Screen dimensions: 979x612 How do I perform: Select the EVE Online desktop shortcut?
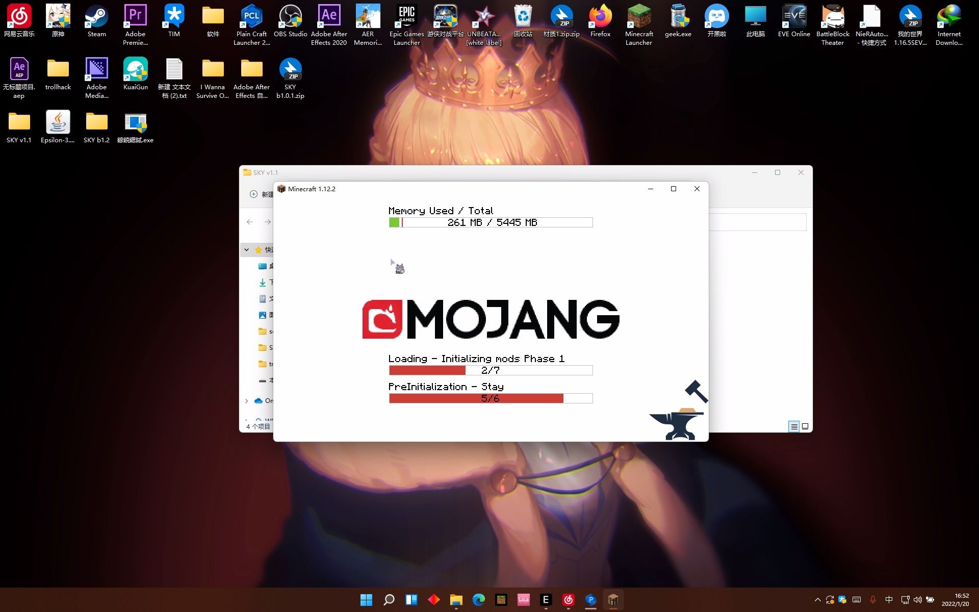click(x=794, y=20)
